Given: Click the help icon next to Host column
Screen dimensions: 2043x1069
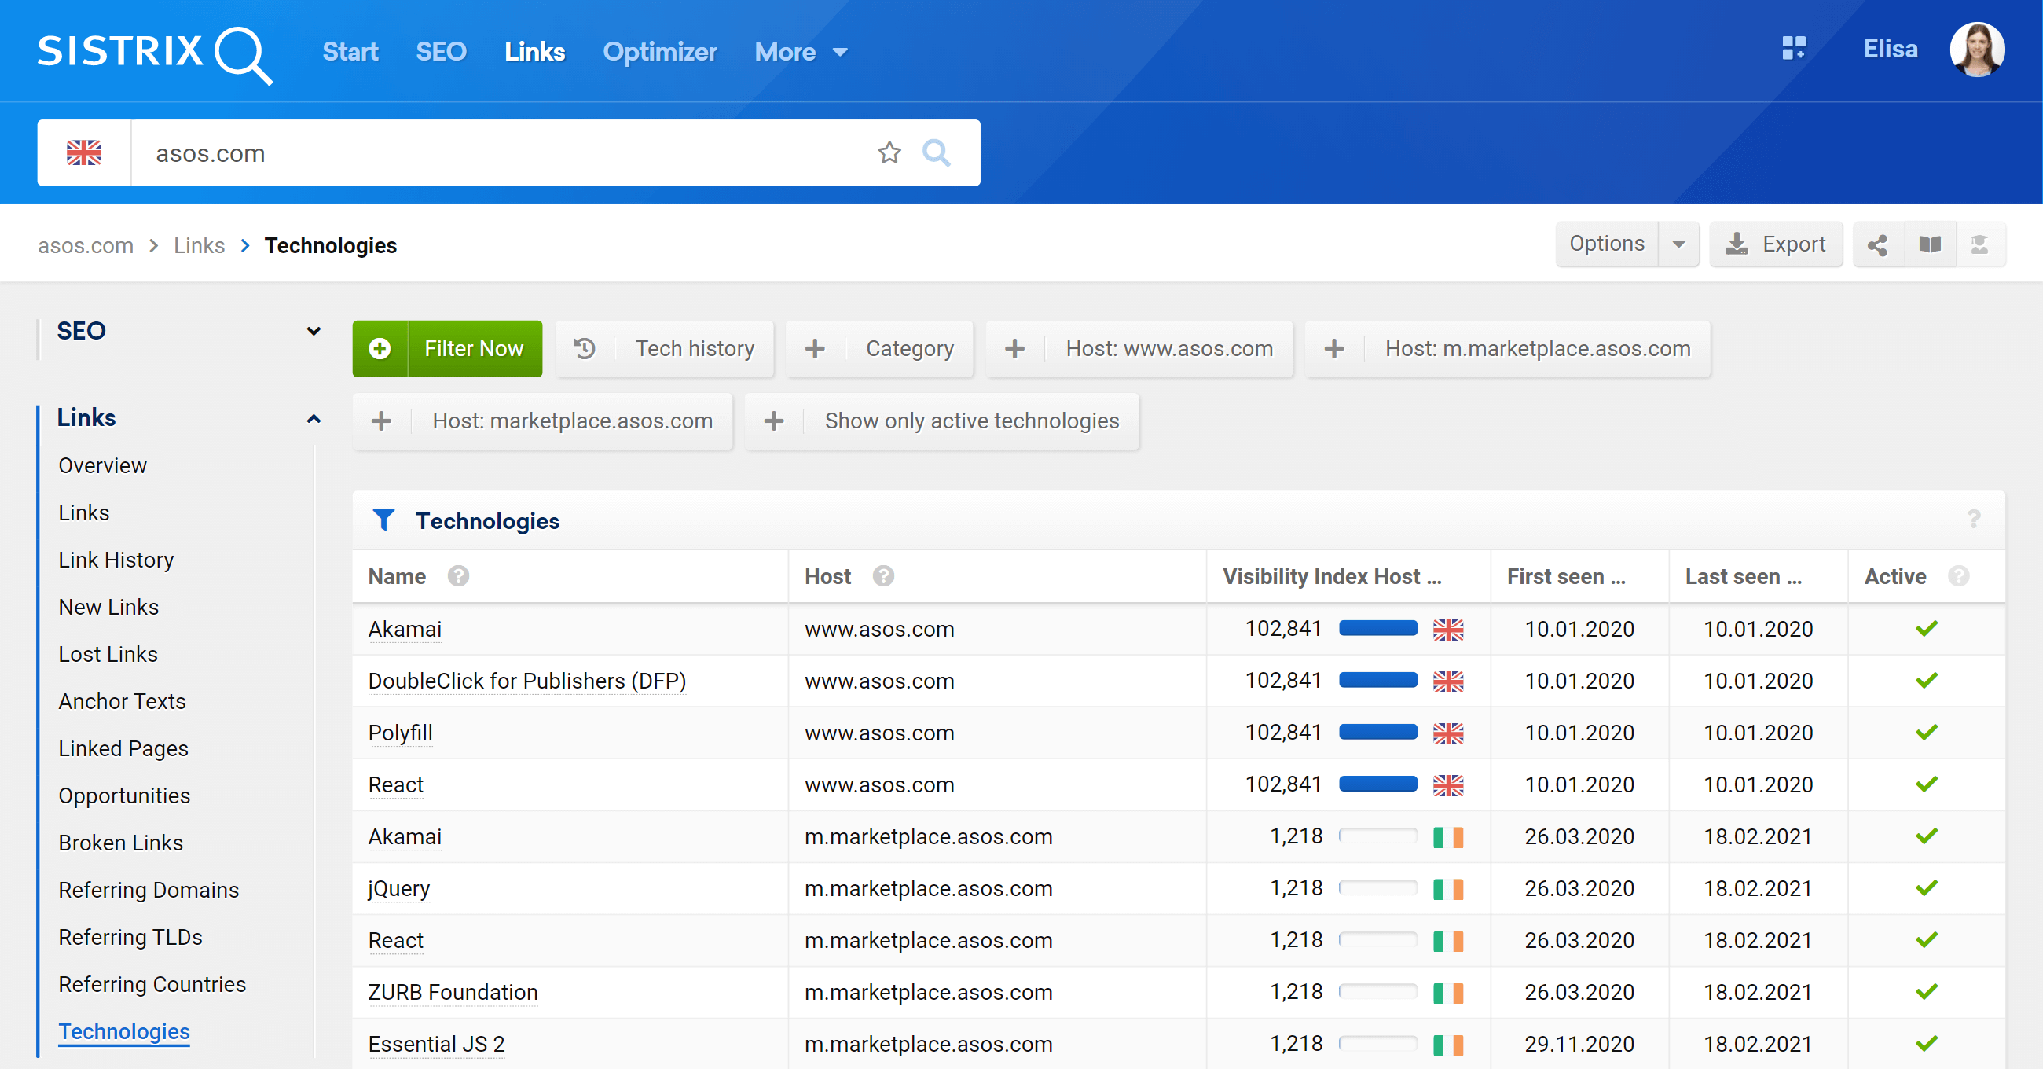Looking at the screenshot, I should pos(883,576).
